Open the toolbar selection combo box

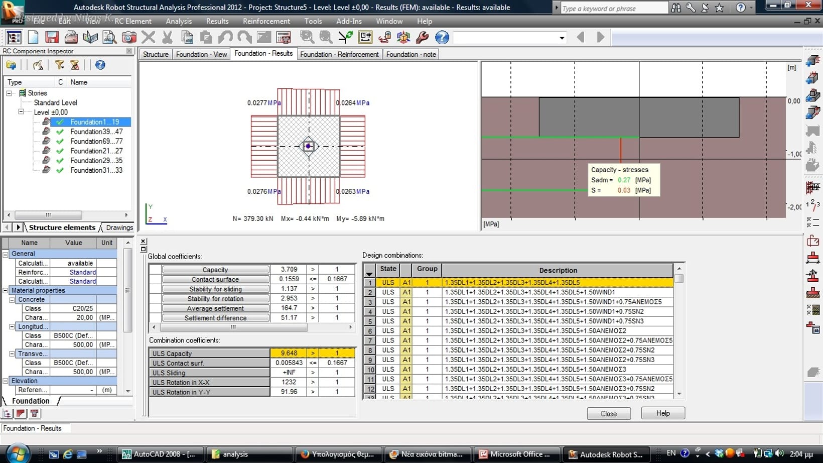pyautogui.click(x=562, y=38)
